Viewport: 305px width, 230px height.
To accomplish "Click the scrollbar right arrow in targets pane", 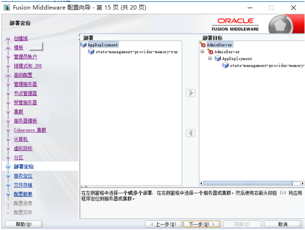I will click(302, 183).
